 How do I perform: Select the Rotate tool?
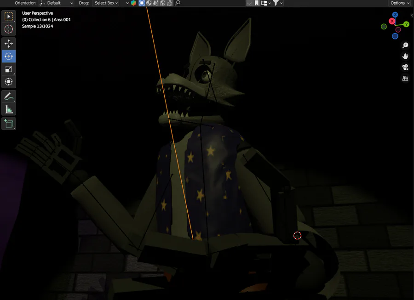click(x=9, y=56)
